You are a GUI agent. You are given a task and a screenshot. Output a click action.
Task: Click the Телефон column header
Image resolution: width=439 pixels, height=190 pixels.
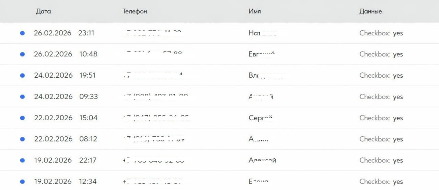click(135, 11)
